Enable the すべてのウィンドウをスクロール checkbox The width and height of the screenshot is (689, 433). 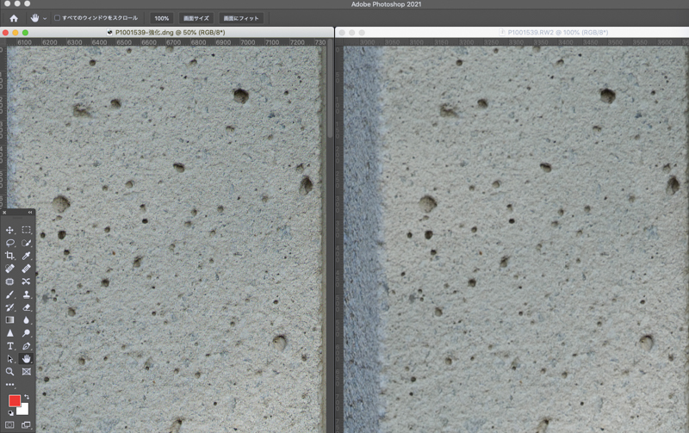click(x=57, y=18)
